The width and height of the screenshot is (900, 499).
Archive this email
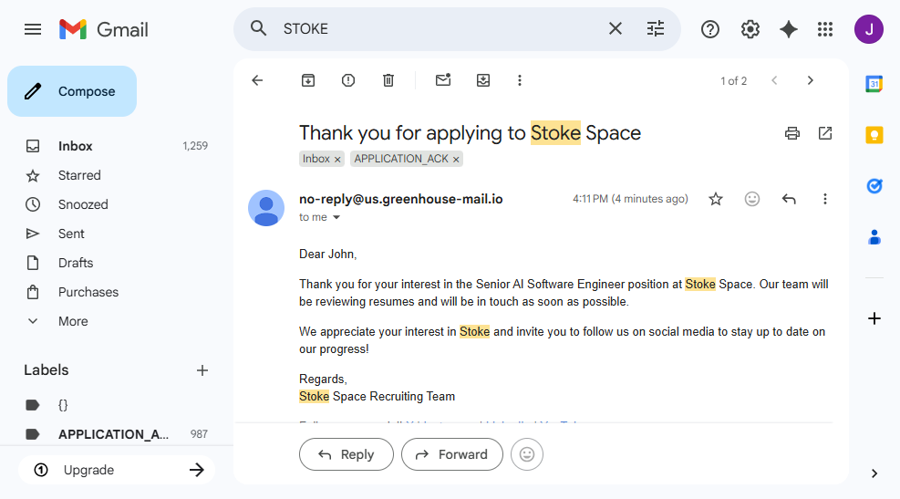308,80
